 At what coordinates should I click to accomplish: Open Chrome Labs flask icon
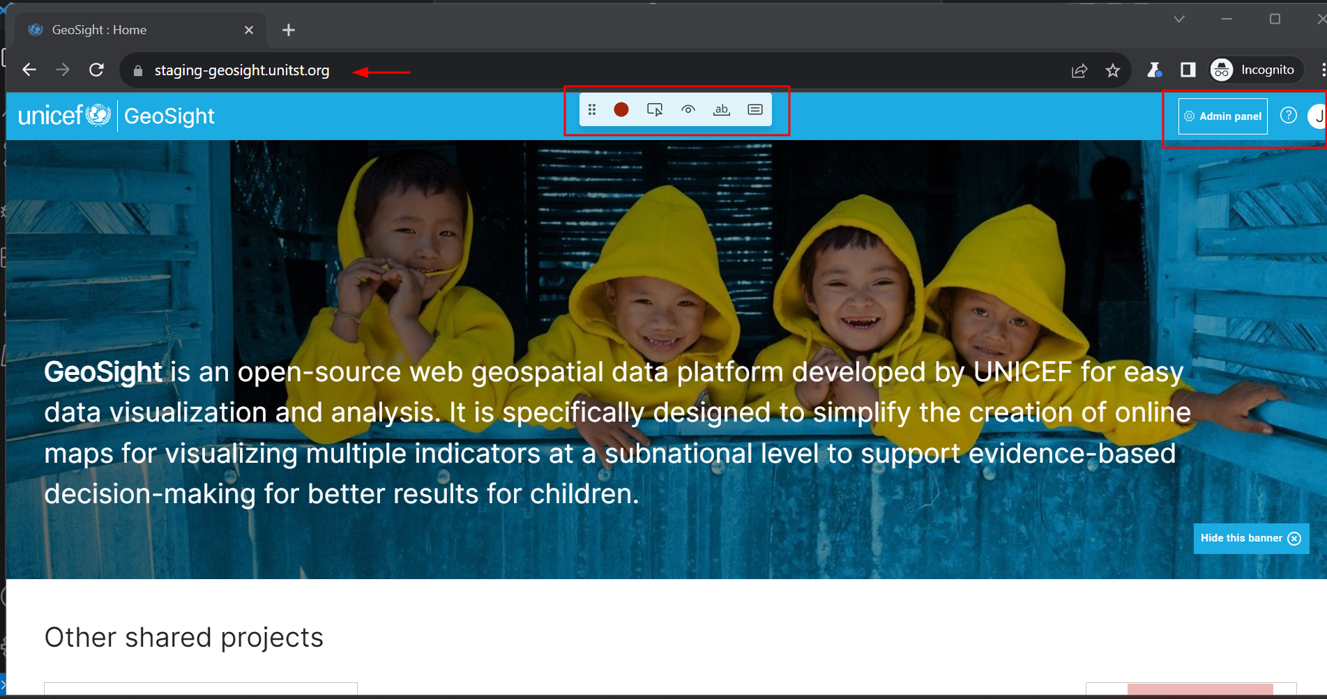(x=1155, y=70)
